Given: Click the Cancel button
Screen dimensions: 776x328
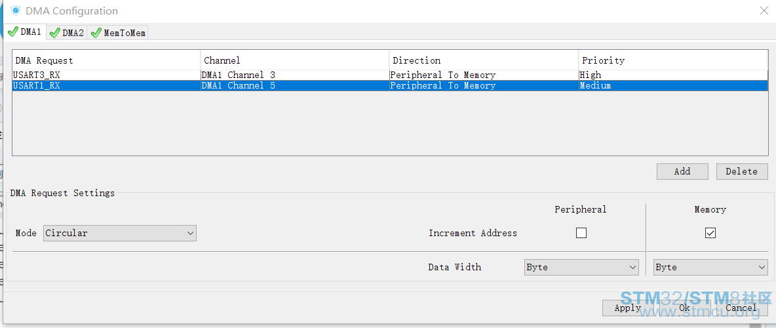Looking at the screenshot, I should [741, 308].
